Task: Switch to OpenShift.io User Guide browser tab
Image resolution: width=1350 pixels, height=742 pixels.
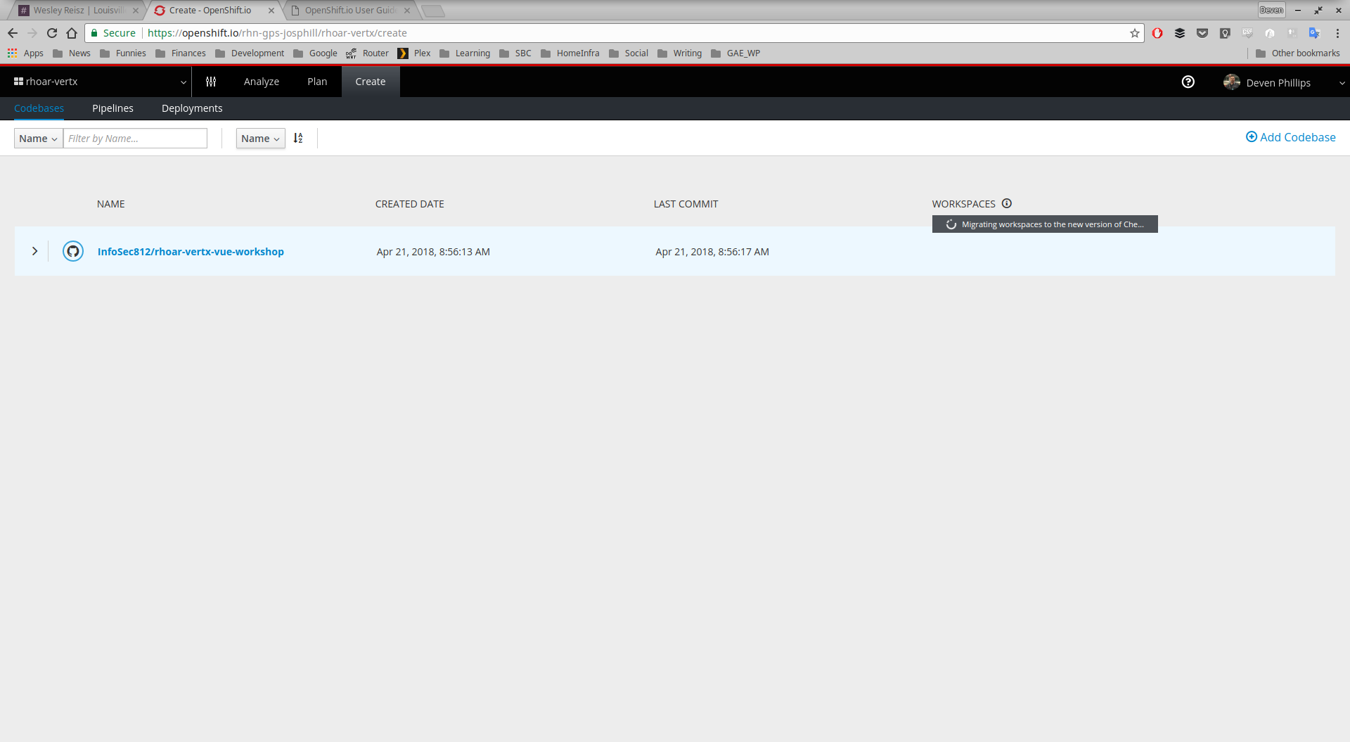Action: coord(349,11)
